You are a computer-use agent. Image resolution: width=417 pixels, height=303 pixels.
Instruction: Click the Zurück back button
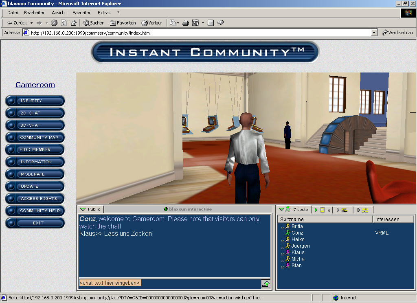click(17, 23)
